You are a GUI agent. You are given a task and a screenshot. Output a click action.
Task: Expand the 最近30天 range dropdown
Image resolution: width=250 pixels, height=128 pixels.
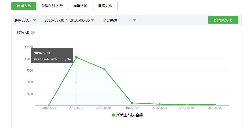click(x=25, y=20)
